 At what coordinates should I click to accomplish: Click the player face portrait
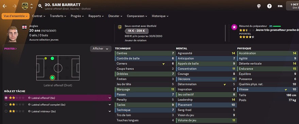tap(13, 34)
